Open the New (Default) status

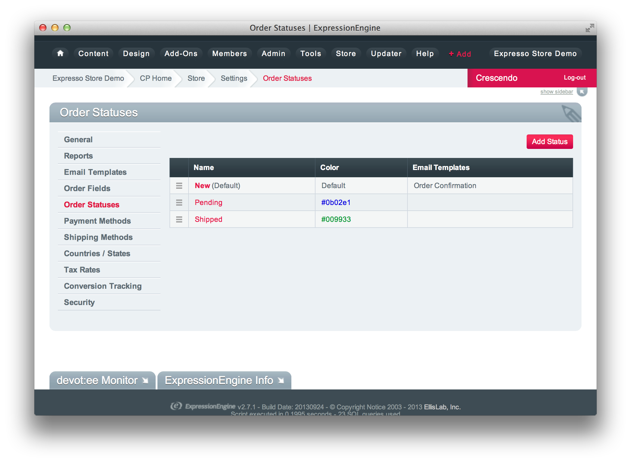[202, 186]
